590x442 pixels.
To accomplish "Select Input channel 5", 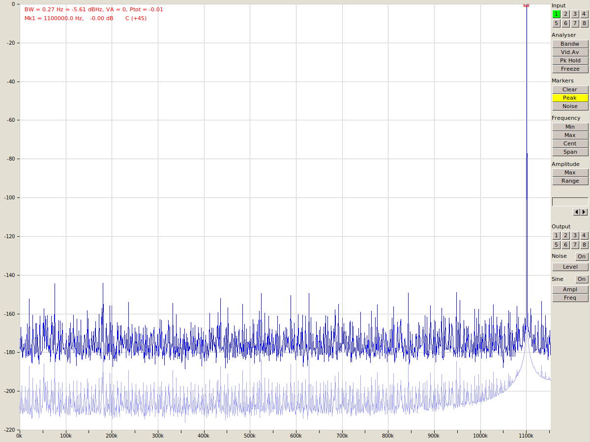I will [556, 24].
